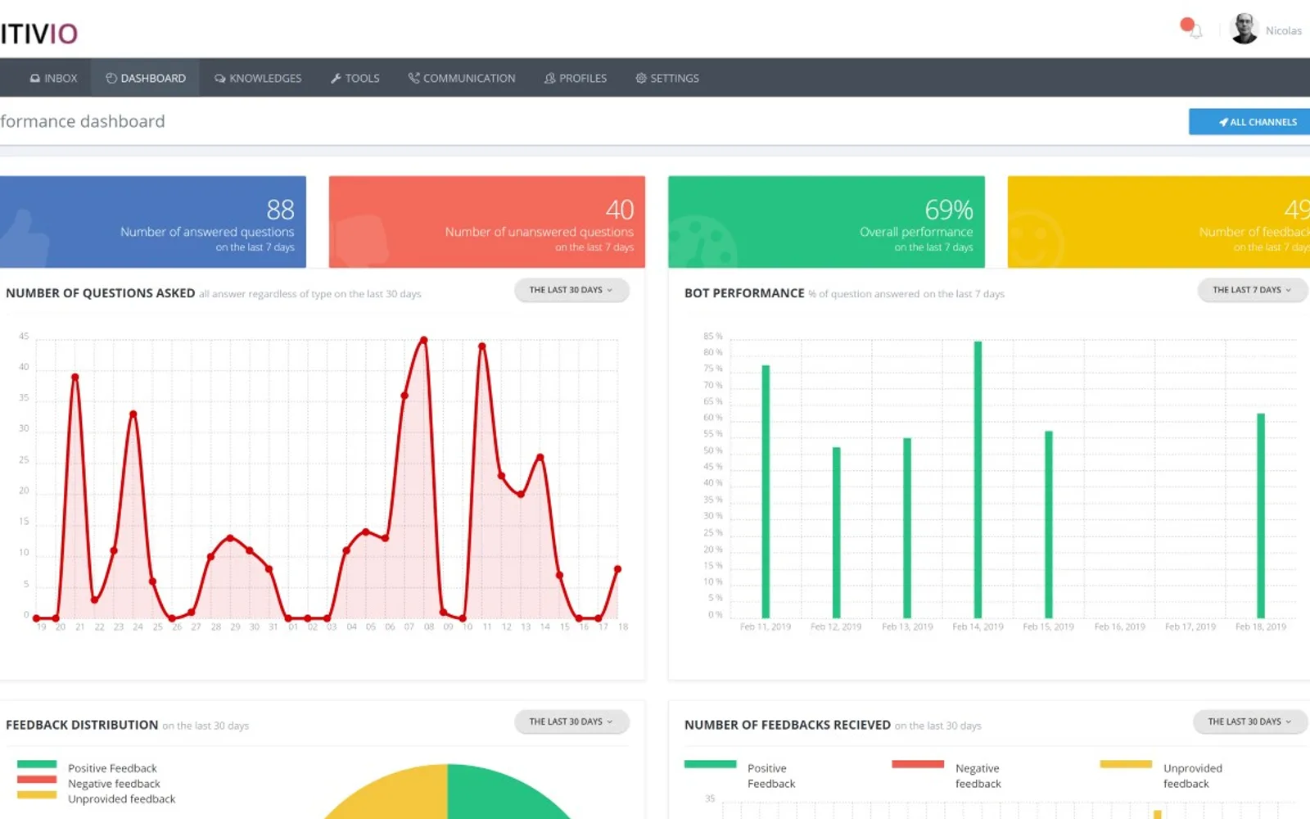Click the Feb 13, 2019 performance bar
1310x819 pixels.
tap(907, 527)
